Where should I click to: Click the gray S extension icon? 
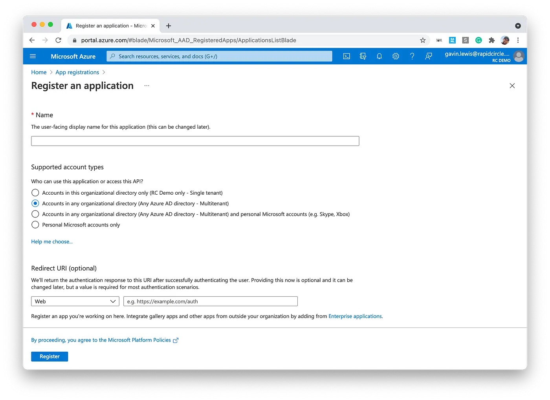(x=466, y=40)
